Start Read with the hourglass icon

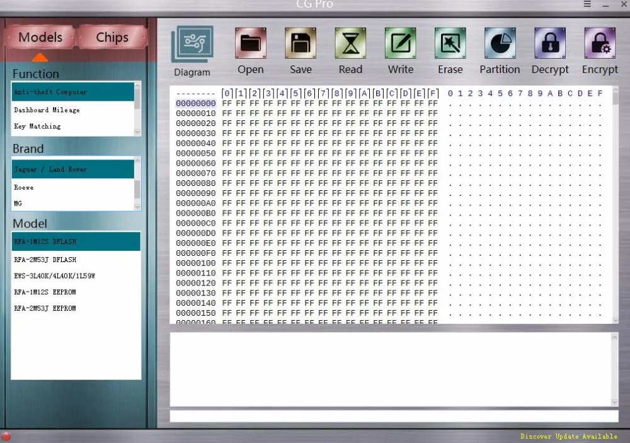[350, 43]
